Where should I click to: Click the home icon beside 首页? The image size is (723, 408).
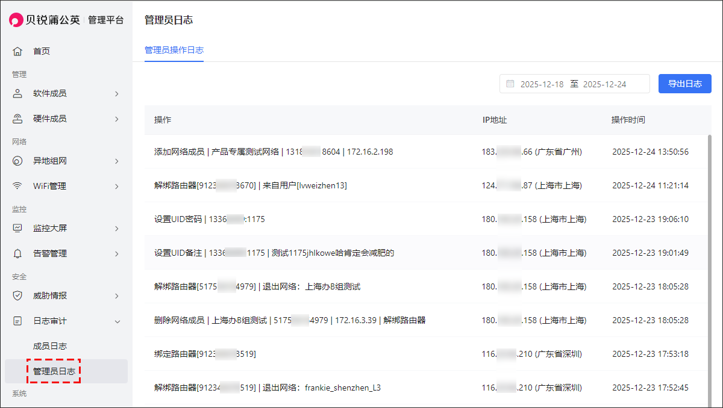17,51
